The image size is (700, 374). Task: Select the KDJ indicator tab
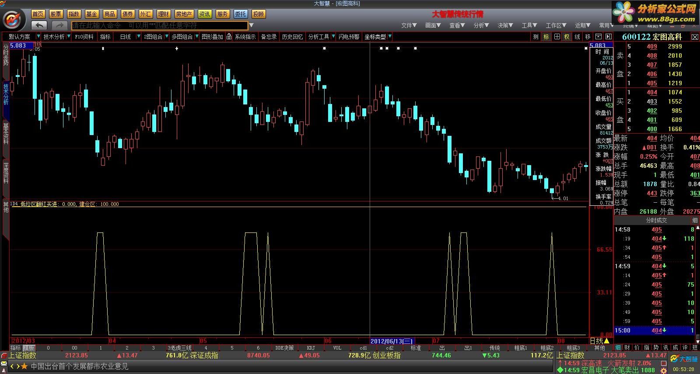(311, 348)
